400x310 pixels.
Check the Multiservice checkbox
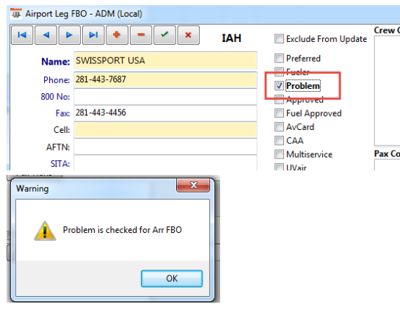279,154
